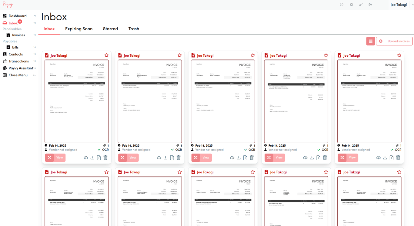This screenshot has height=226, width=414.
Task: Click add-document icon on Bradley Talbott invoice card
Action: (392, 158)
